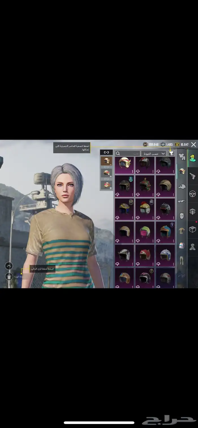Select the dark pink-striped helmet with badge 2
Viewport: 198px width, 428px height.
[145, 278]
